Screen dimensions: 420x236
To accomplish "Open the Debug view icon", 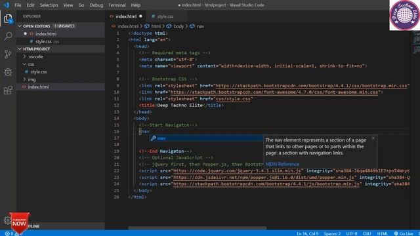I will (8, 72).
